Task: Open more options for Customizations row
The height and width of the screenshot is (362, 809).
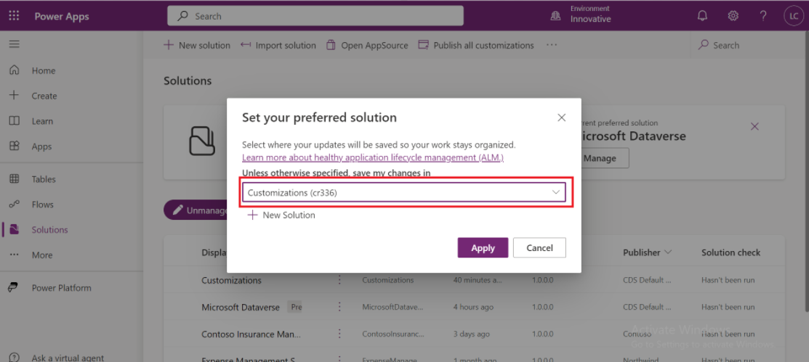Action: 339,280
